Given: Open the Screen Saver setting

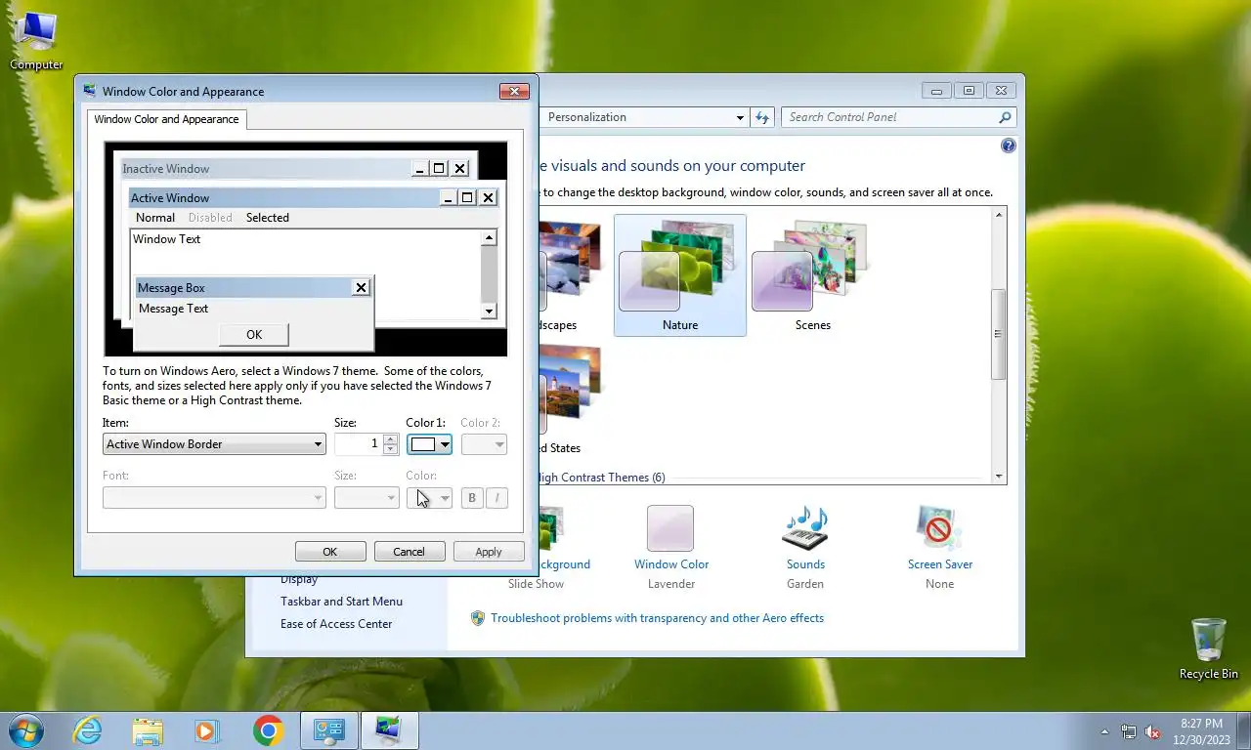Looking at the screenshot, I should click(939, 548).
